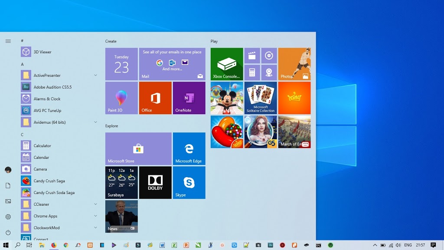Launch Adobe Audition CS5.5 from the app list
This screenshot has width=444, height=250.
59,87
